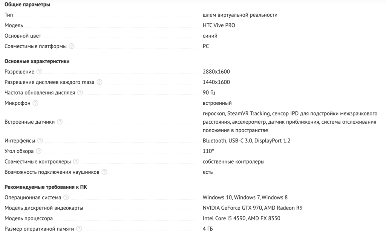Viewport: 386px width, 239px height.
Task: Click the Основные характеристики heading
Action: point(37,61)
